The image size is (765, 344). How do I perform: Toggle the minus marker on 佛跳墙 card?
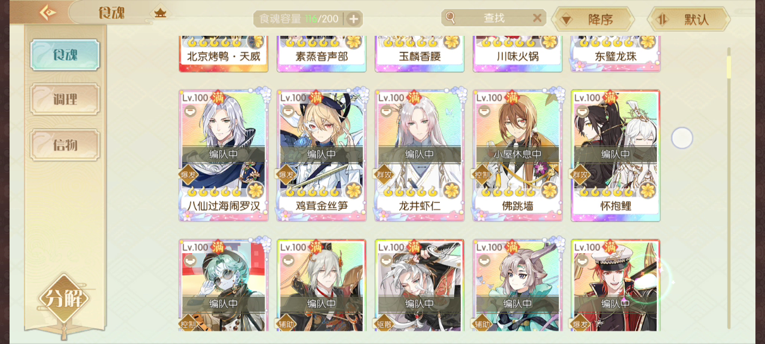click(x=484, y=111)
